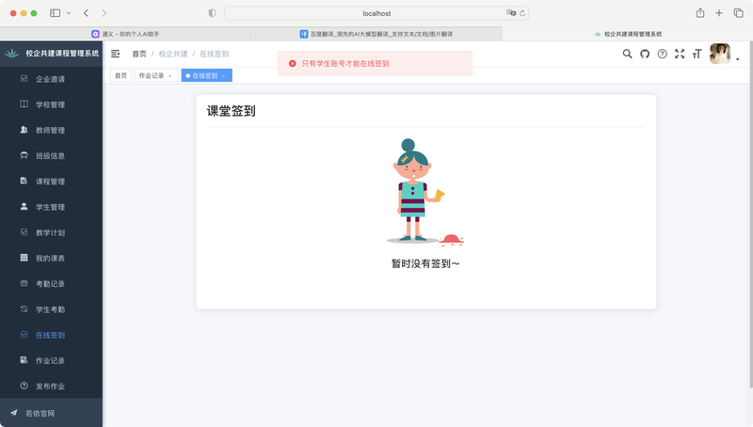Click the system logo icon

pyautogui.click(x=11, y=54)
